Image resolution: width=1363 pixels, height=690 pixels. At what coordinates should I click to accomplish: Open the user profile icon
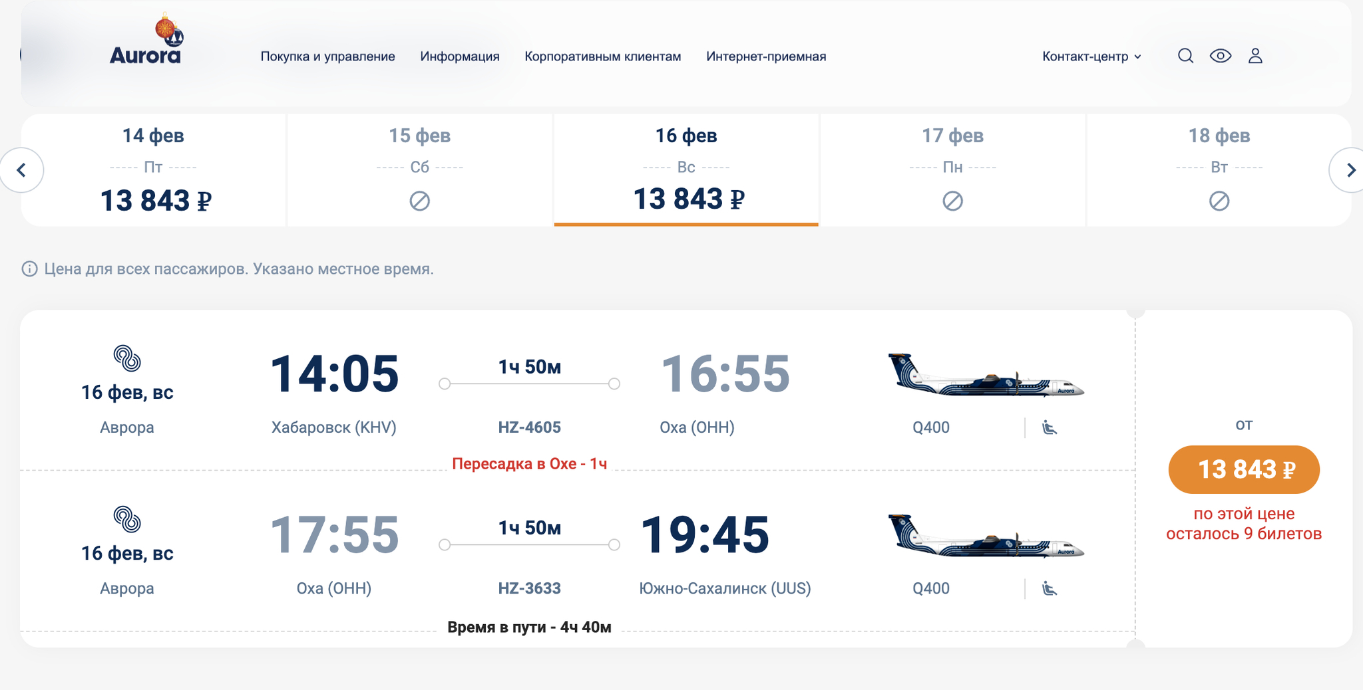click(x=1255, y=56)
